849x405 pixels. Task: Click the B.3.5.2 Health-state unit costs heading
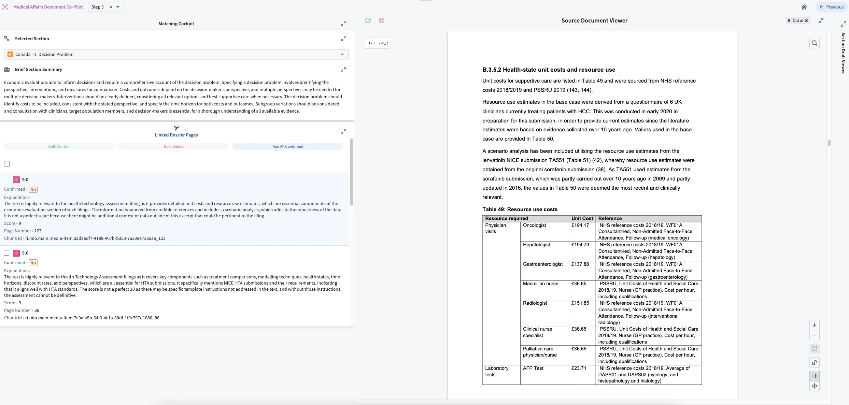(549, 70)
